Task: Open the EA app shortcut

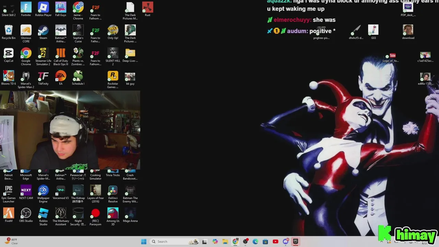Action: point(61,78)
